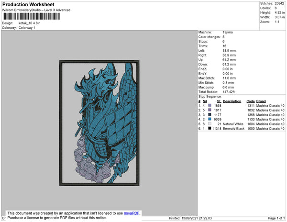Select the 'Printed: 13/09/2021 21.22.03' timestamp
The height and width of the screenshot is (222, 287).
tap(190, 218)
